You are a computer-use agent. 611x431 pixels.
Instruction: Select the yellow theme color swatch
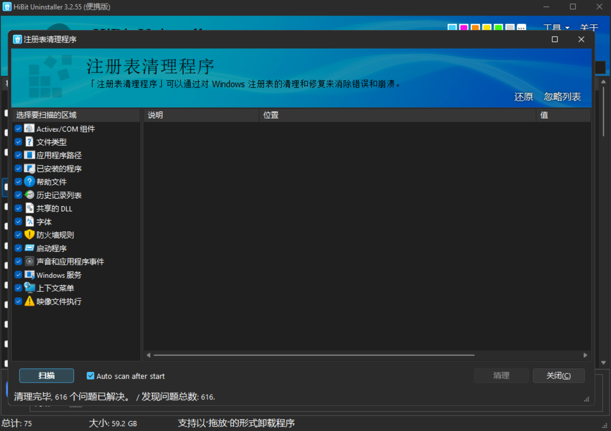(487, 27)
